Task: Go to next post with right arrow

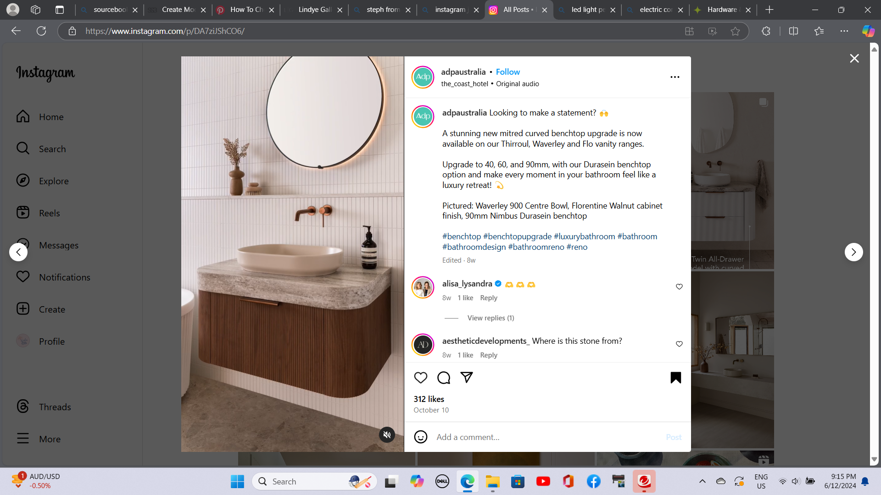Action: pyautogui.click(x=853, y=252)
